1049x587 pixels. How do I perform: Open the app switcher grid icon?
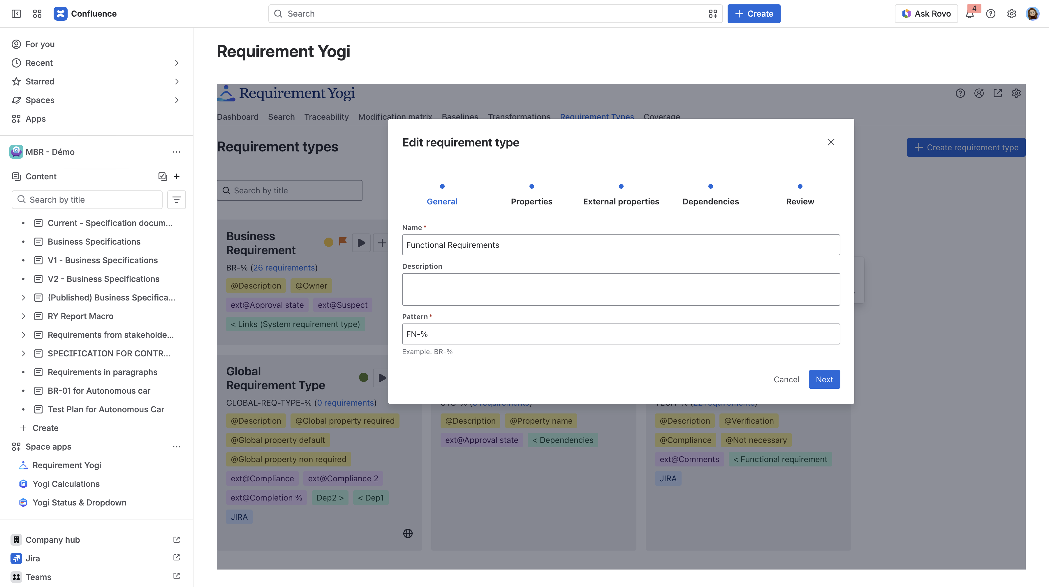pos(37,14)
